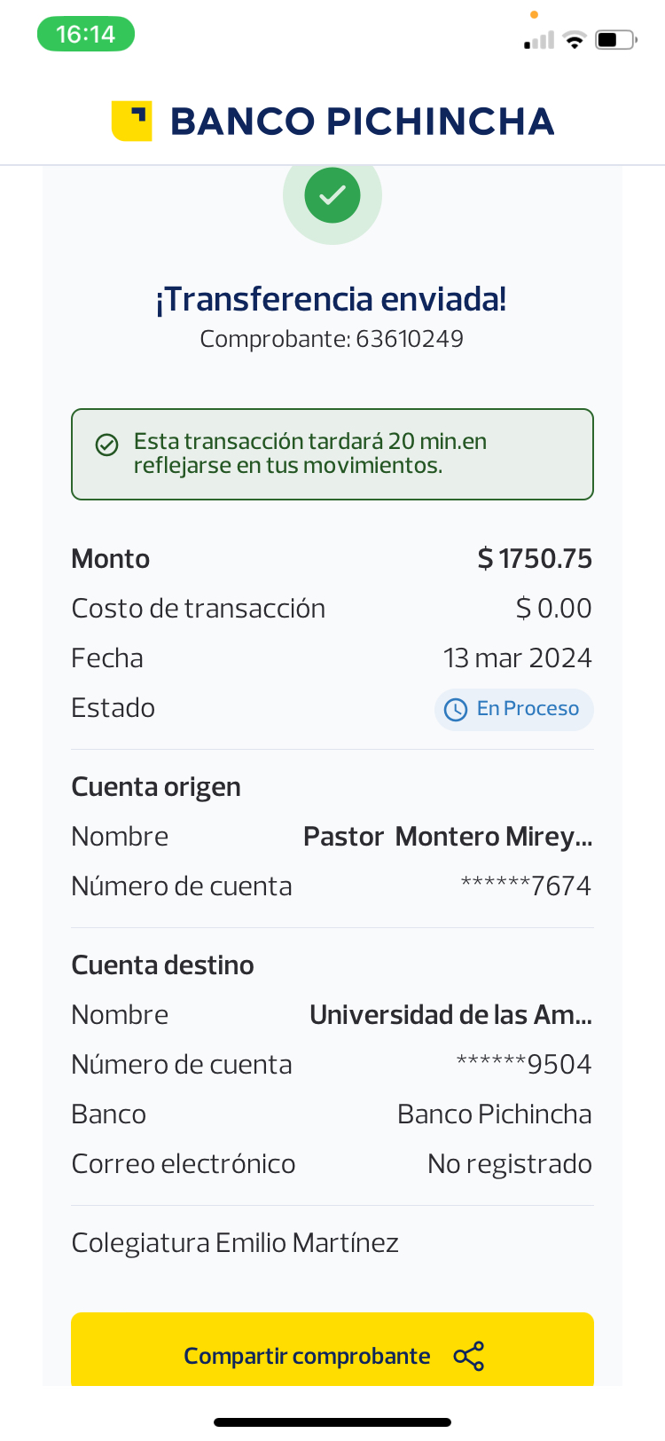Tap the En Proceso status badge
The image size is (665, 1441).
[514, 709]
